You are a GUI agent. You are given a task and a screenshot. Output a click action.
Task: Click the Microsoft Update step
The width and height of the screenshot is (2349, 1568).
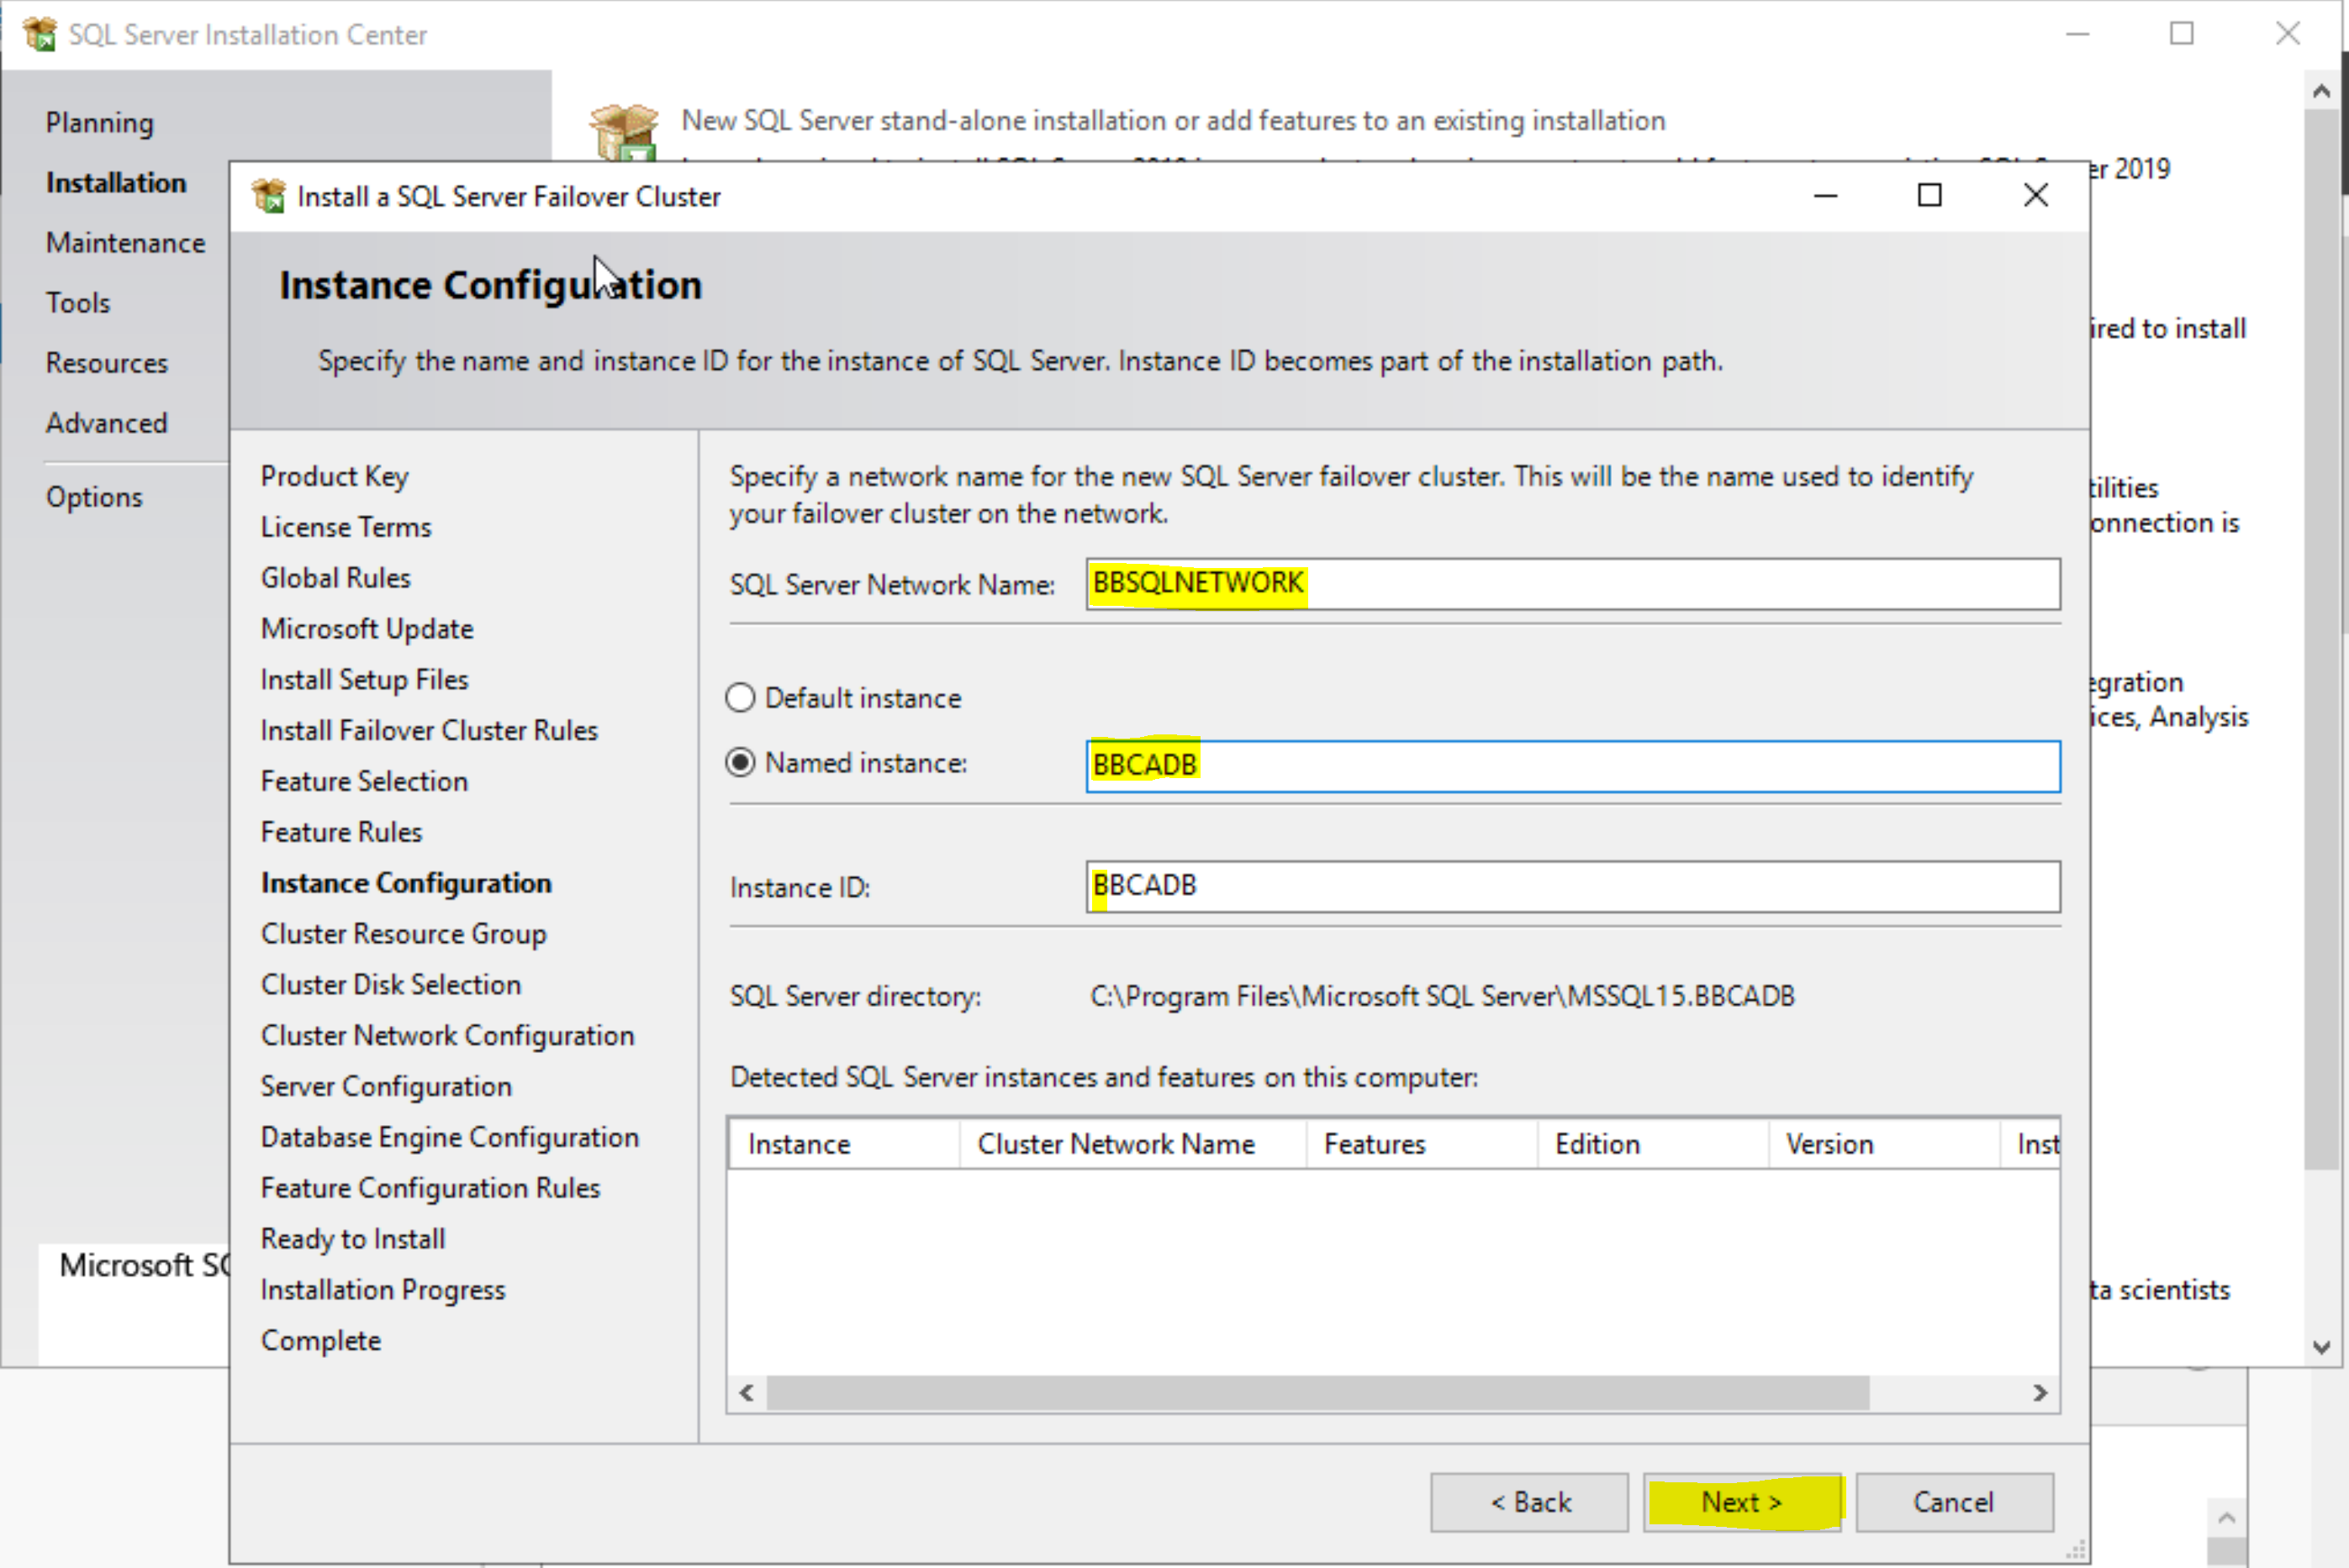[367, 629]
